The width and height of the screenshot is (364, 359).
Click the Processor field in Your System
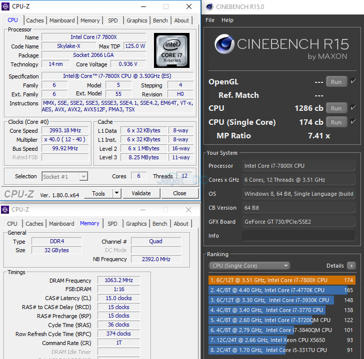[298, 166]
